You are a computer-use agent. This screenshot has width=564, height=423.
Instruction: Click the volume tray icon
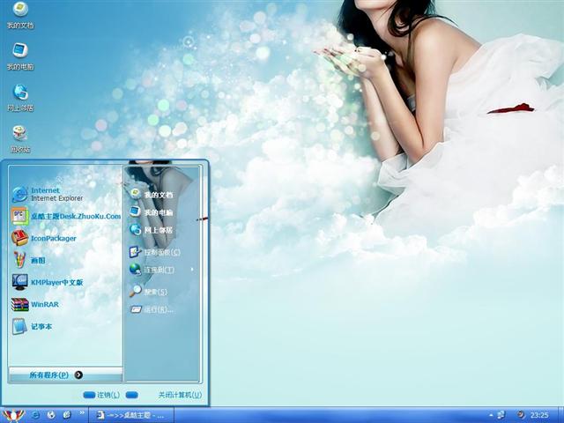pos(520,415)
